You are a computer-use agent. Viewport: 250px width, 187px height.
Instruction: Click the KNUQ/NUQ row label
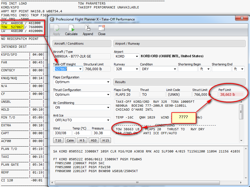(9, 78)
